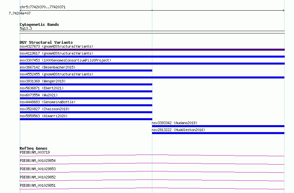Click the blue bar below nsv4119617
This screenshot has width=294, height=193.
click(x=152, y=57)
